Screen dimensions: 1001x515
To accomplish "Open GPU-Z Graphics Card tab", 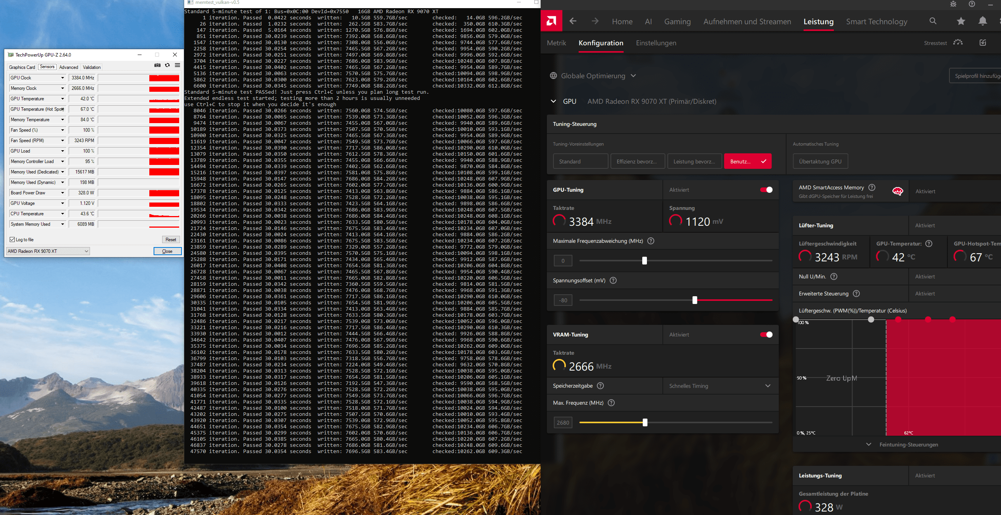I will click(x=22, y=67).
